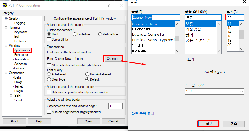Click down arrow of font list scrollbar
The image size is (249, 131).
tap(177, 51)
